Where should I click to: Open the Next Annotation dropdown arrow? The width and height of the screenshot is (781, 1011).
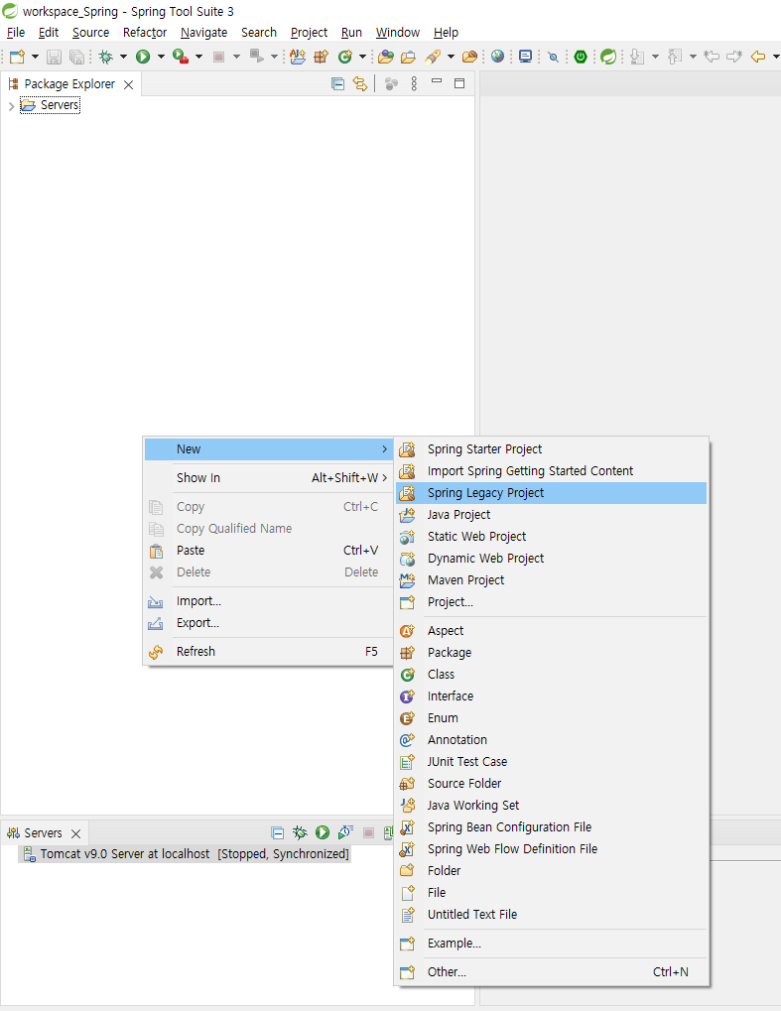pos(655,57)
